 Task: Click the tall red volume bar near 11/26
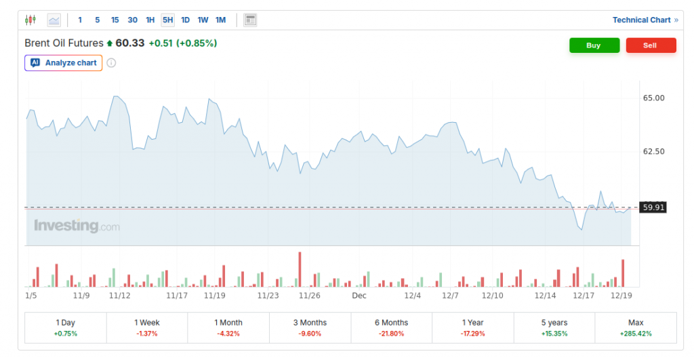click(x=299, y=270)
